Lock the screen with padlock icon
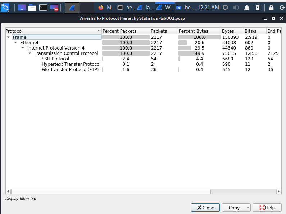The height and width of the screenshot is (214, 286). point(271,8)
